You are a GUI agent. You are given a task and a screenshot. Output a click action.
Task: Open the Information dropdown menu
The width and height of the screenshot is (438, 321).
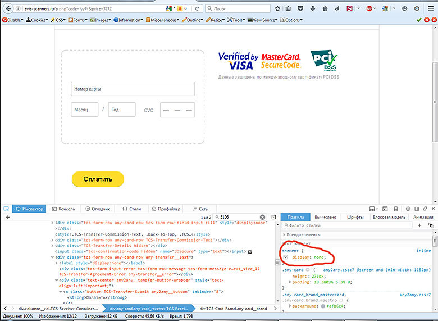click(x=128, y=20)
